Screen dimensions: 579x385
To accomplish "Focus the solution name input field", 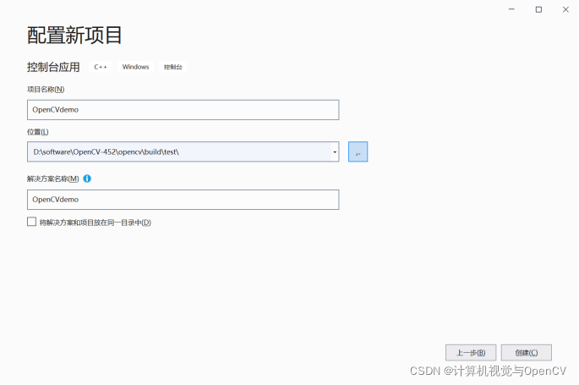I will point(183,200).
